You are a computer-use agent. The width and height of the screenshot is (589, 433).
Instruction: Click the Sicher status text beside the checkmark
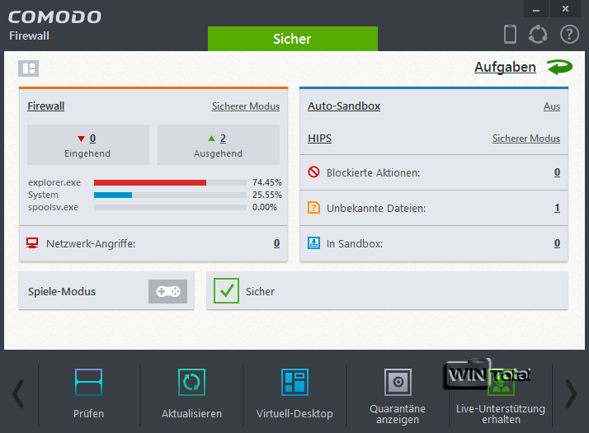[x=260, y=291]
